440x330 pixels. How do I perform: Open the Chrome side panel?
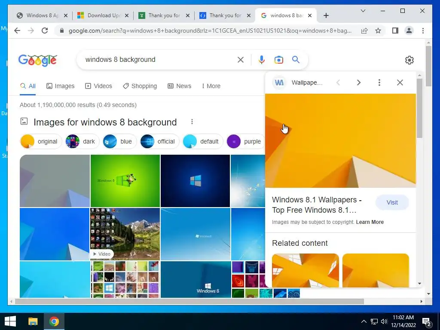(395, 31)
